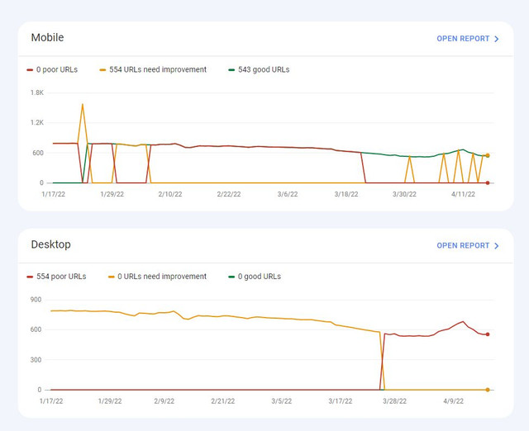Viewport: 529px width, 431px height.
Task: Select the '0 good URLs' Desktop legend label
Action: 259,277
